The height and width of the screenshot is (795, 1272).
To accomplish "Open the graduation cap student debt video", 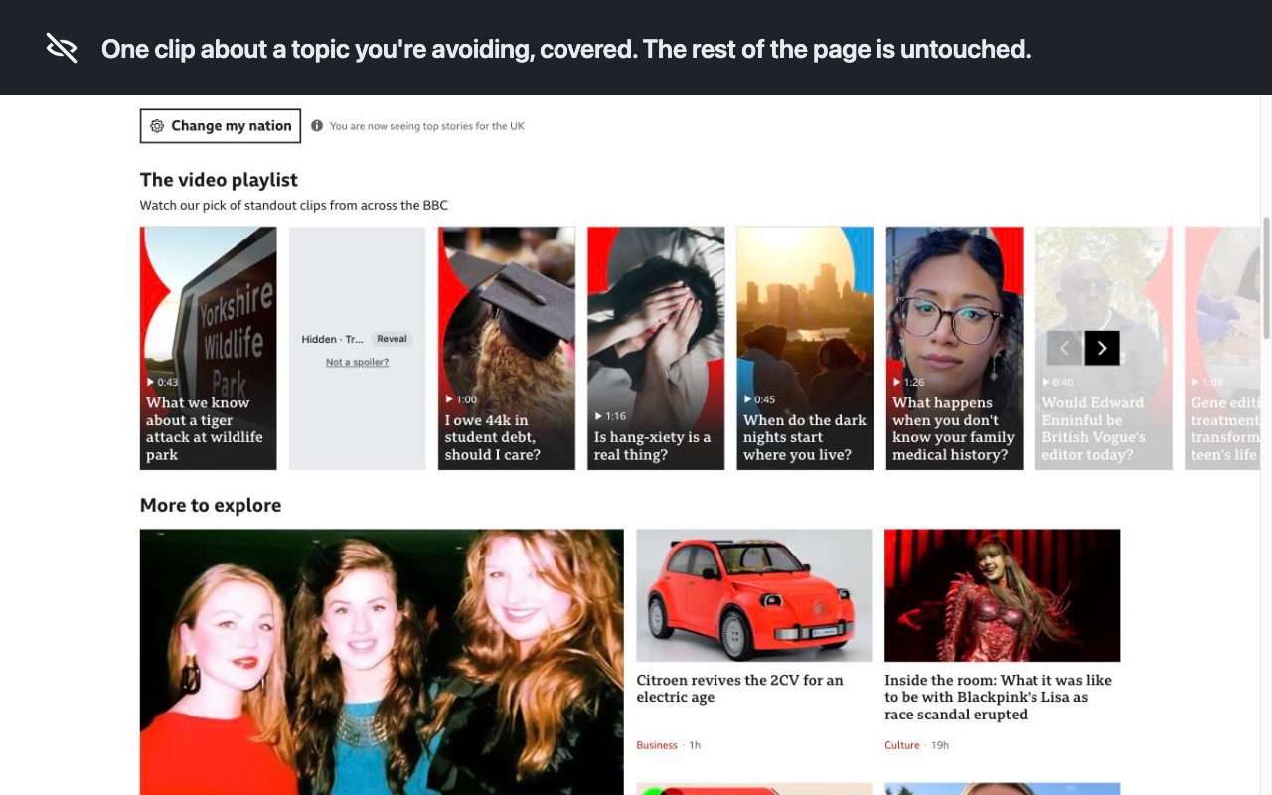I will pos(507,348).
